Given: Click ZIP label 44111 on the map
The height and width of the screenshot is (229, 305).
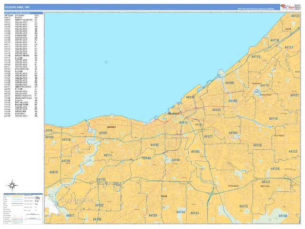Looking at the screenshot, I should tap(108, 155).
